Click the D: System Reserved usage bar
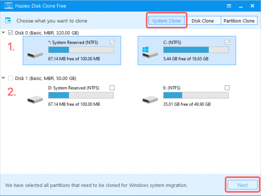Image resolution: width=261 pixels, height=196 pixels. pos(81,95)
